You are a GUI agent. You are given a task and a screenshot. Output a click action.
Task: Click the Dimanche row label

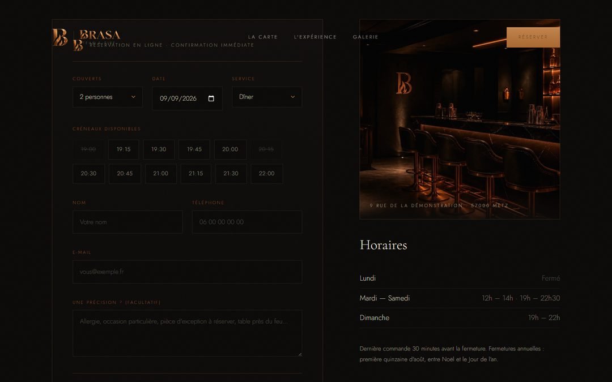(375, 317)
